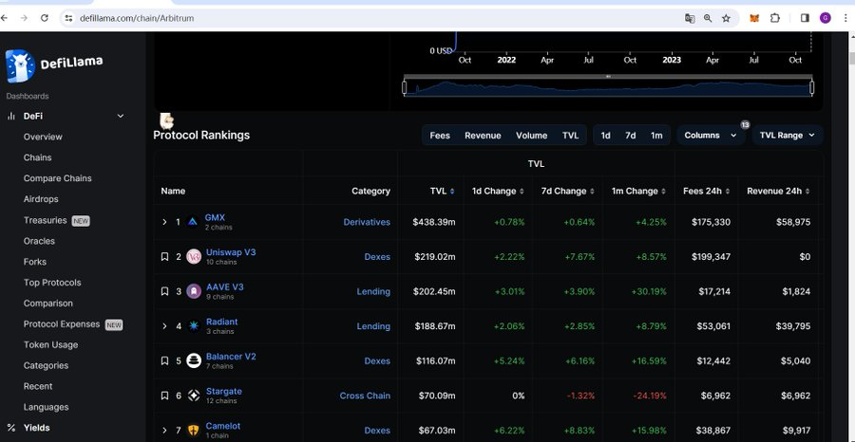Viewport: 855px width, 442px height.
Task: Toggle bookmark for Uniswap V3 row
Action: 164,257
